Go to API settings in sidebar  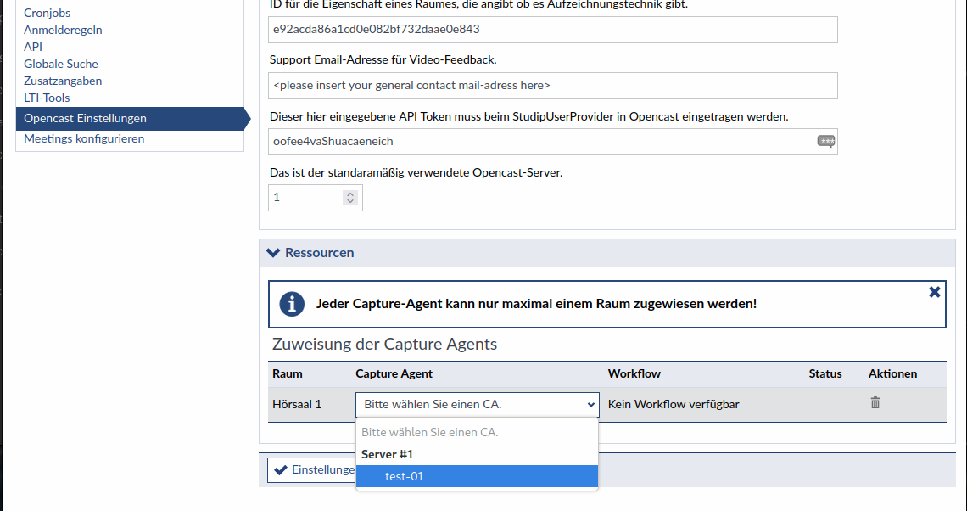[33, 47]
